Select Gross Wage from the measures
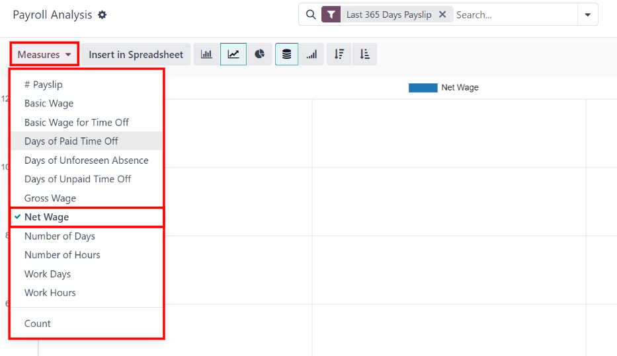The height and width of the screenshot is (356, 617). [50, 198]
